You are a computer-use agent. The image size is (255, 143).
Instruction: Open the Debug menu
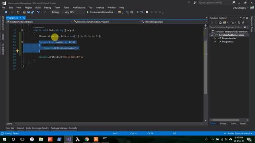[47, 8]
